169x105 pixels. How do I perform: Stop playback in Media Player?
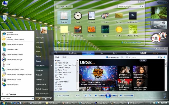coord(96,96)
